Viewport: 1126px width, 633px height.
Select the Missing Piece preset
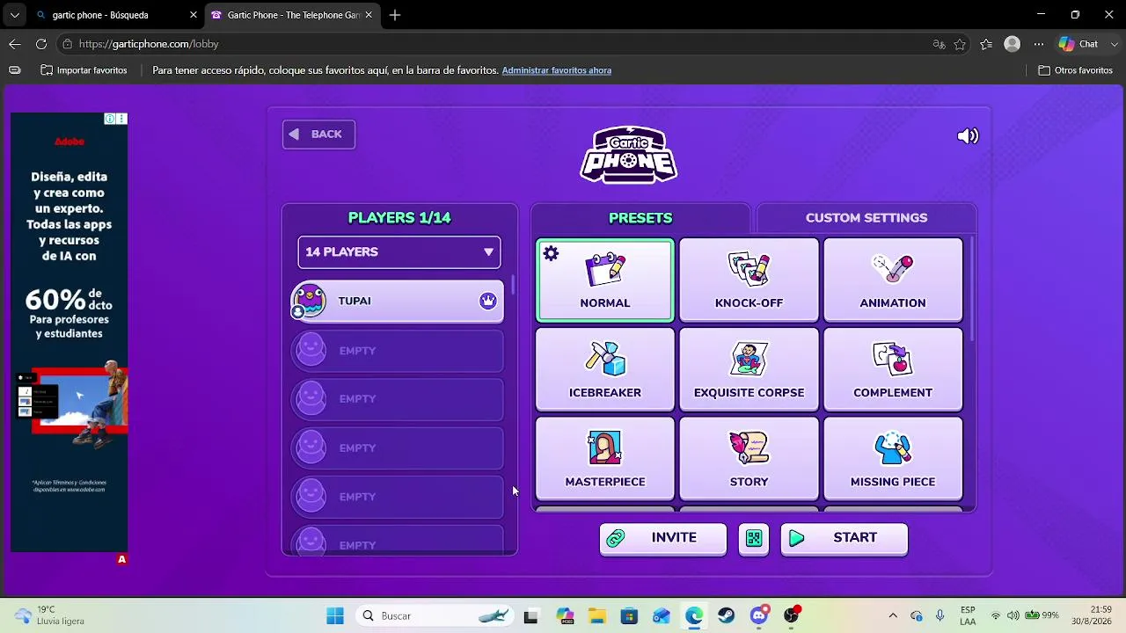click(x=893, y=459)
